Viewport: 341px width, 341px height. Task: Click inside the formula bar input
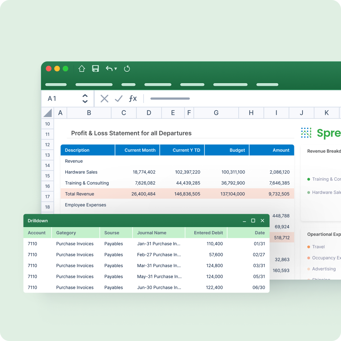(170, 99)
